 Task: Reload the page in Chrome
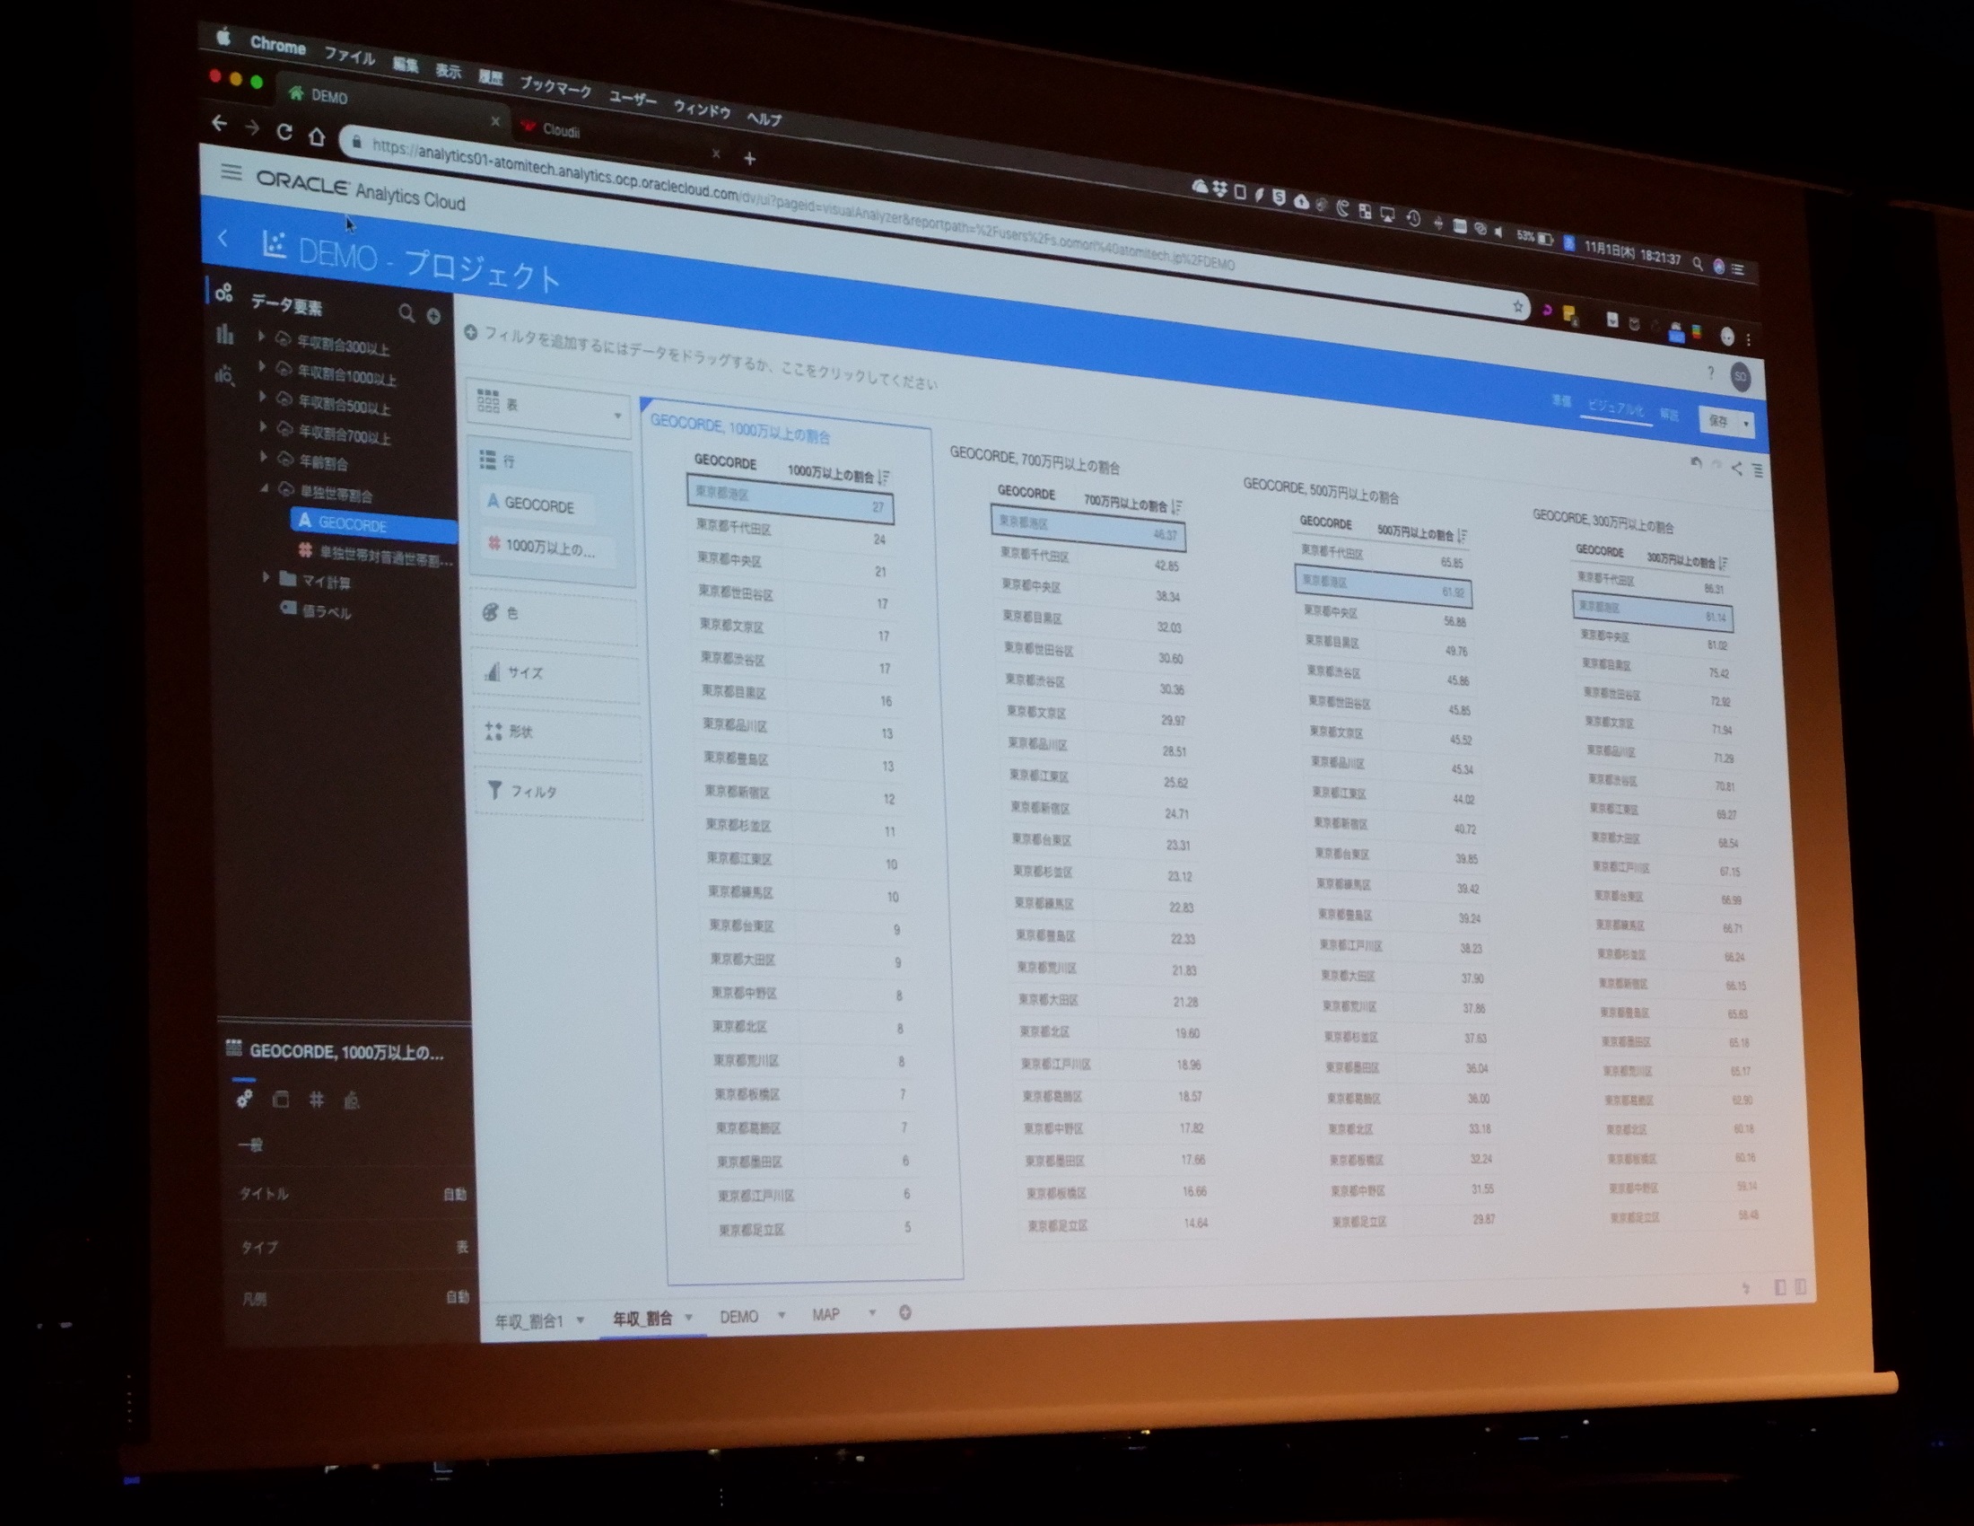(284, 132)
